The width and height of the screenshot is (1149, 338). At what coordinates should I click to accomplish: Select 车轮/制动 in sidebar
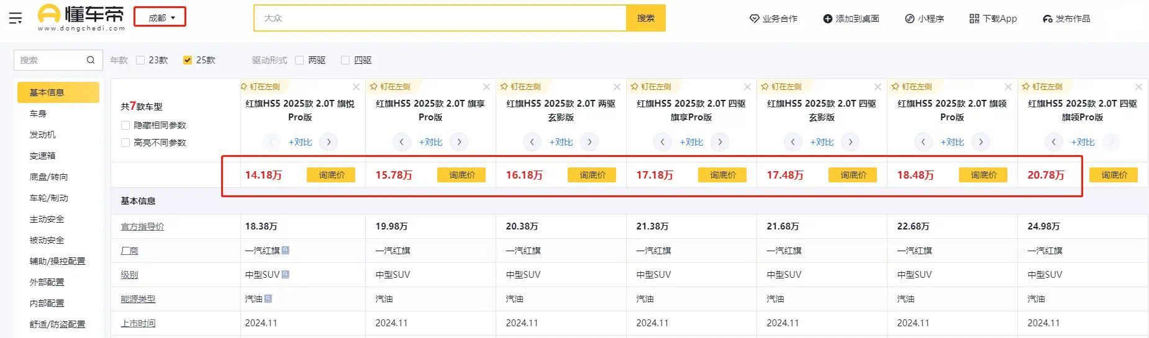tap(48, 198)
